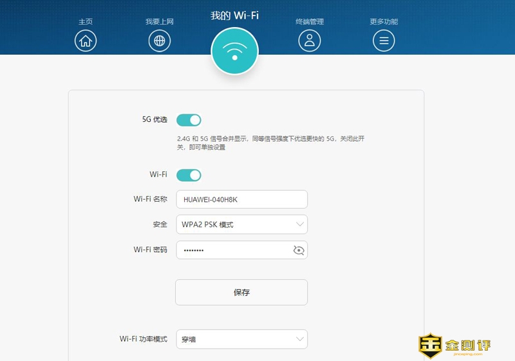Open the terminal management person icon

[x=310, y=41]
